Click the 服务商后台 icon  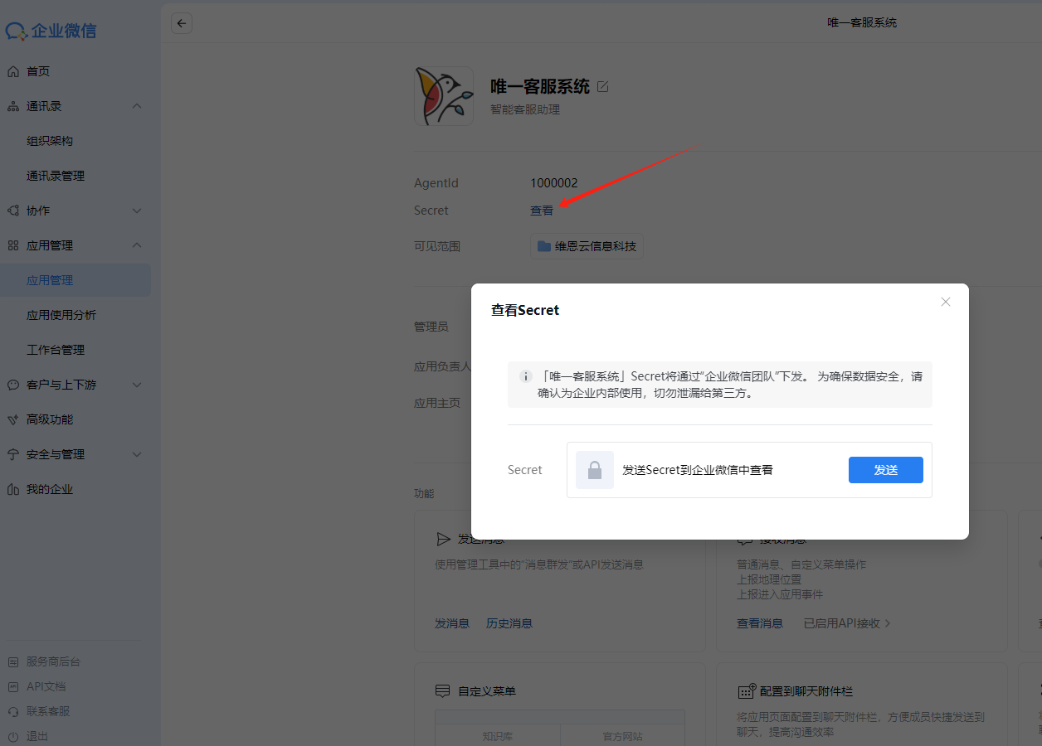(13, 661)
